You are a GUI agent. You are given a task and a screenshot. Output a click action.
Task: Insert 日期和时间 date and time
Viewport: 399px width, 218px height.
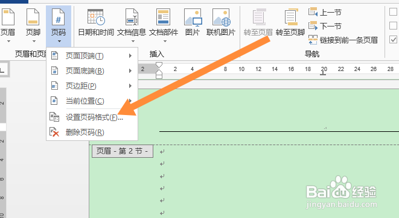(x=96, y=23)
